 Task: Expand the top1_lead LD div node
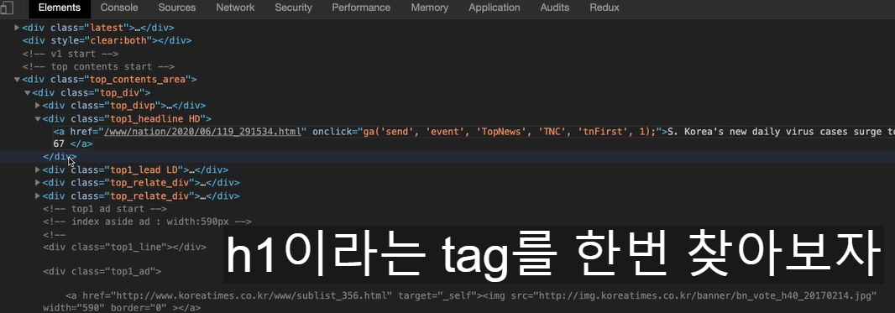click(x=38, y=170)
